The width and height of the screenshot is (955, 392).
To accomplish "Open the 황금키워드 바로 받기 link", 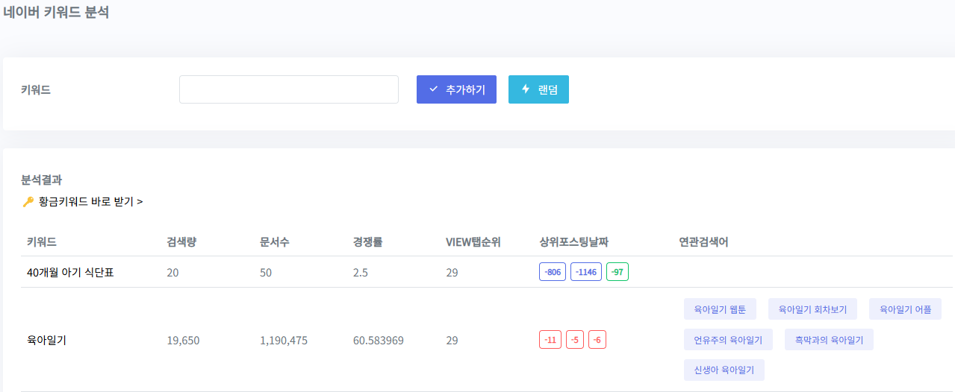I will 90,201.
